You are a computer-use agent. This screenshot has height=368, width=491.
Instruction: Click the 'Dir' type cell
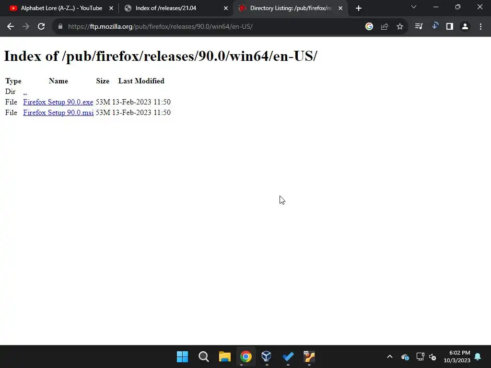tap(11, 92)
